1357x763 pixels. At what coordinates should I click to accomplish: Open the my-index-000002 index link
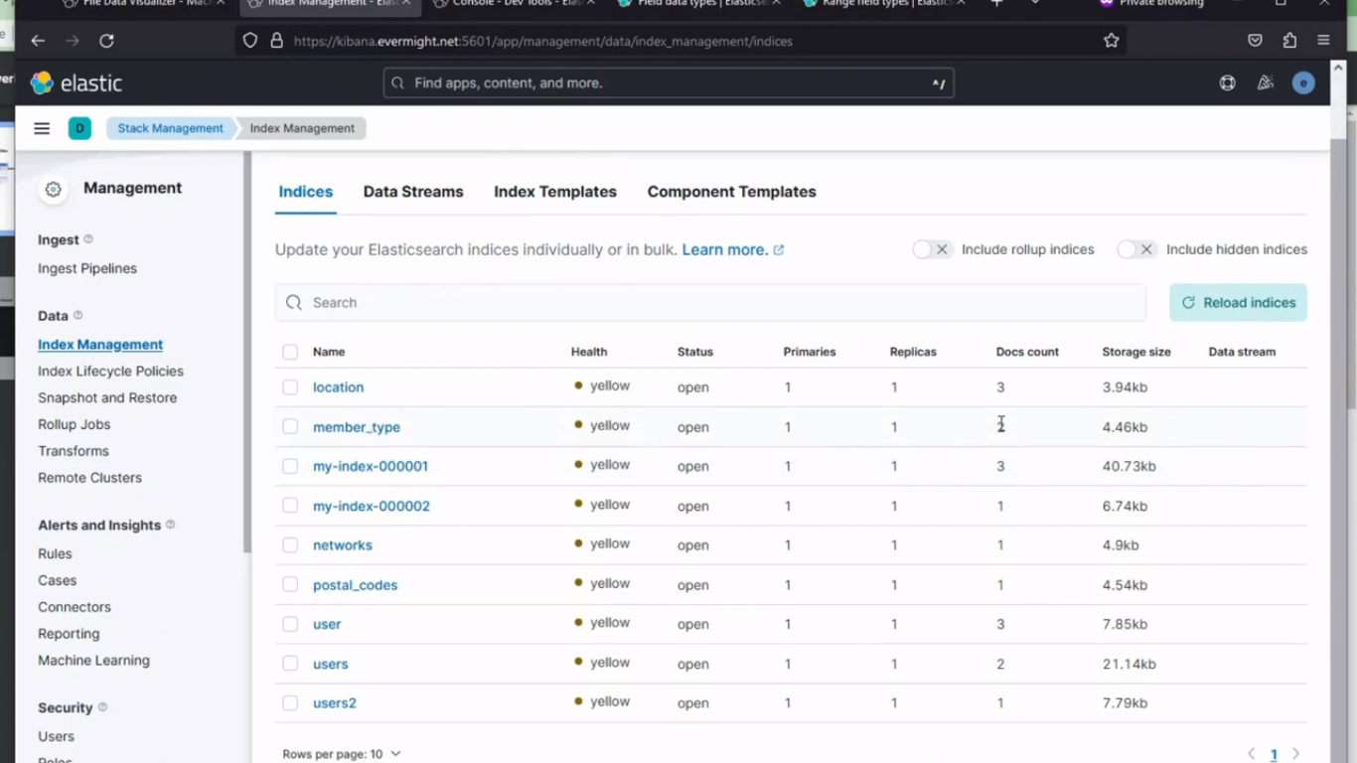tap(372, 506)
